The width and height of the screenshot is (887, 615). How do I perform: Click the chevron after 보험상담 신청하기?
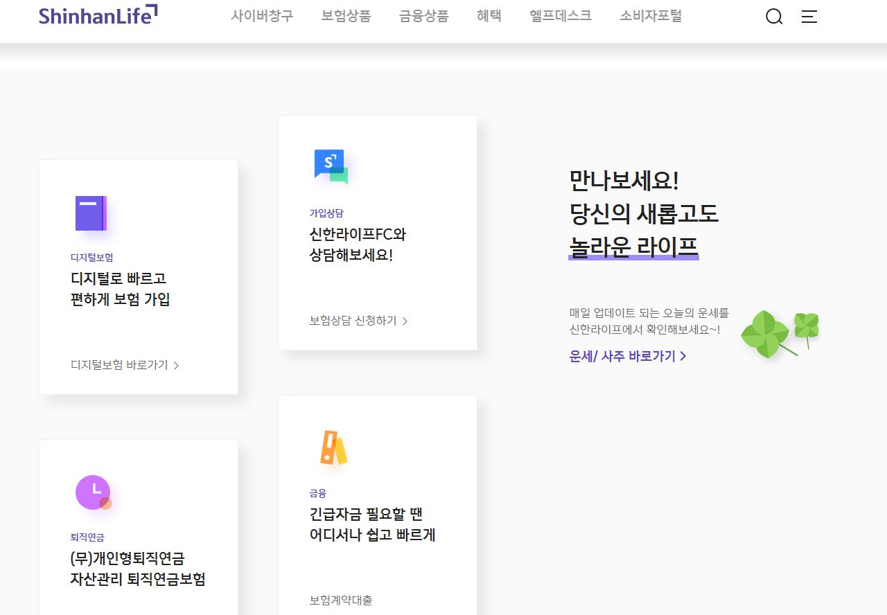pos(405,321)
